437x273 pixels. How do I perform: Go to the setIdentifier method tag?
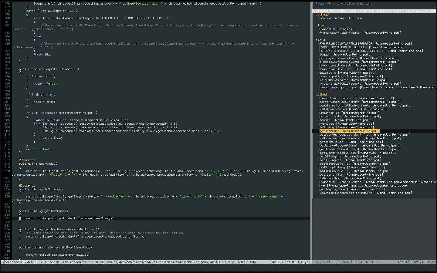coord(351,175)
